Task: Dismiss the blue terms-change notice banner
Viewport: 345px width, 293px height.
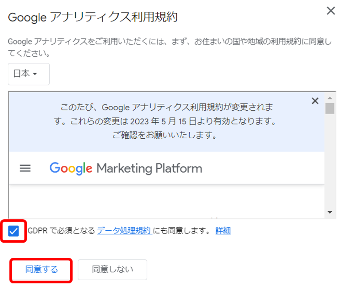Action: coord(315,101)
